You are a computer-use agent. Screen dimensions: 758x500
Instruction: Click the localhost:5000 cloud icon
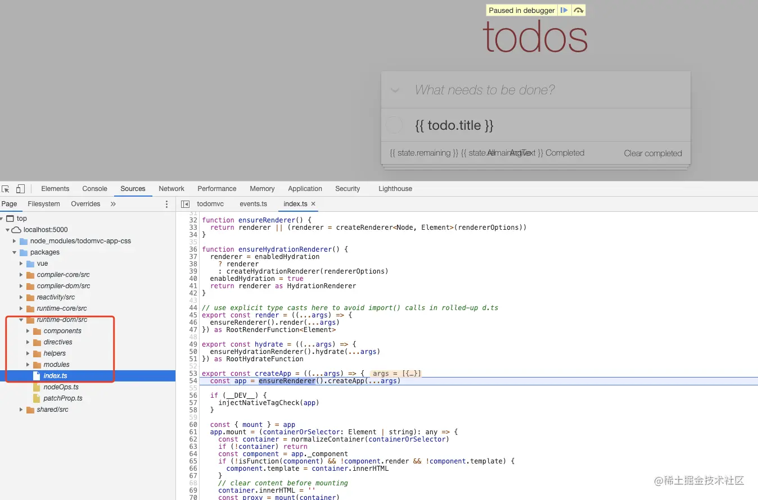click(x=16, y=230)
